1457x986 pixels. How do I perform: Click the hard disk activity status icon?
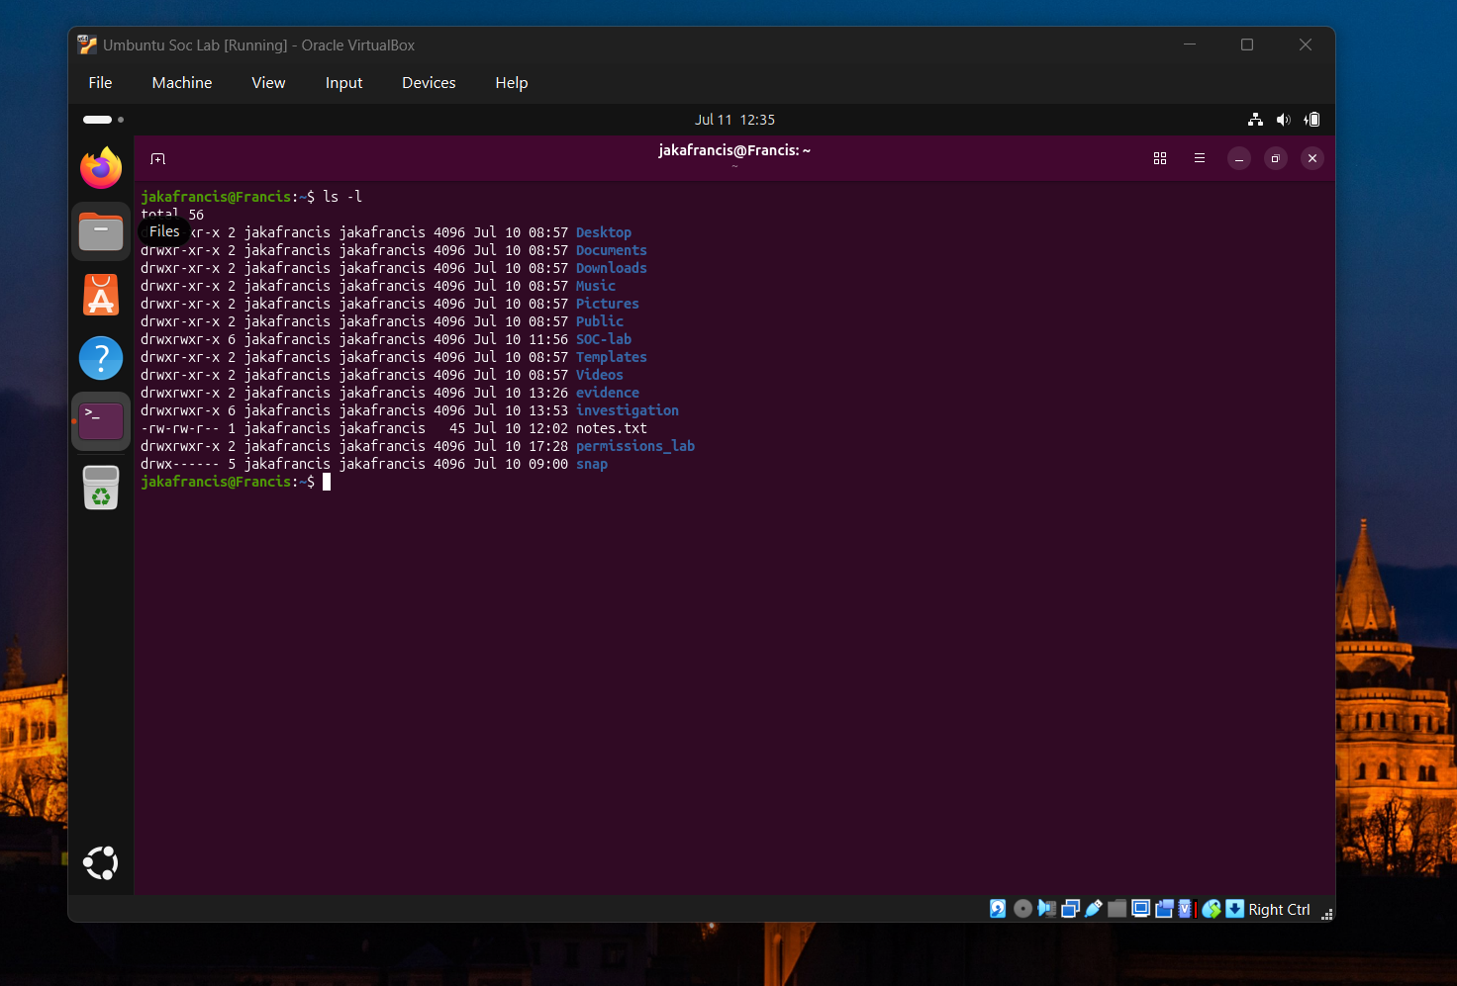coord(998,909)
